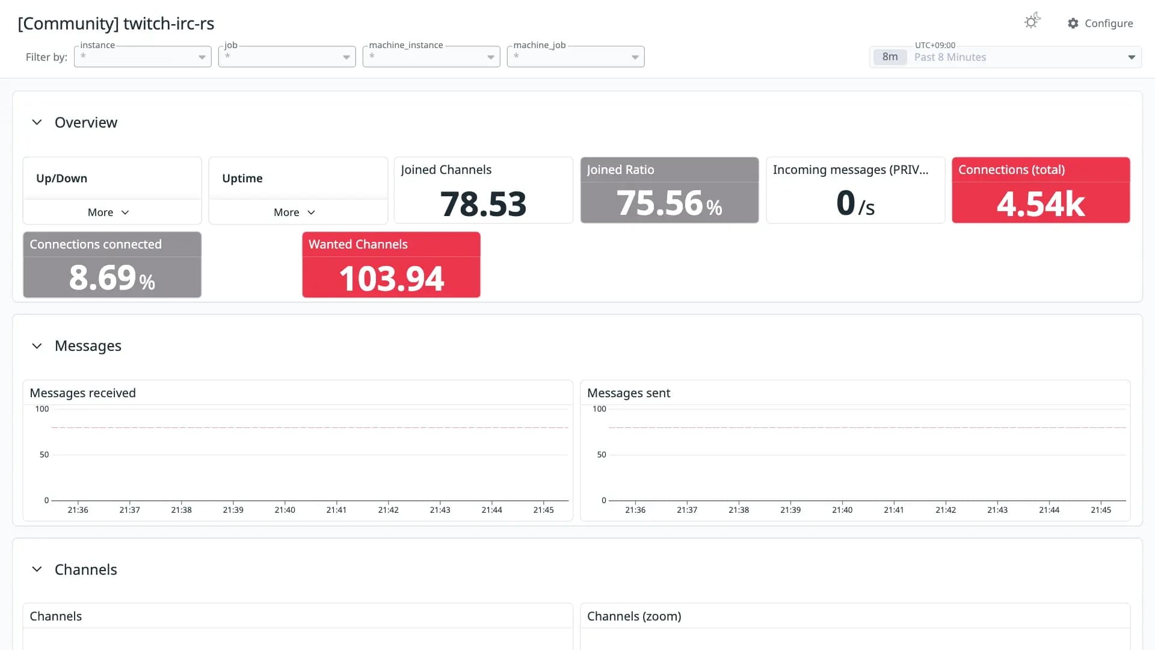Viewport: 1155px width, 650px height.
Task: Toggle the dark/light theme sun-moon icon
Action: click(1032, 21)
